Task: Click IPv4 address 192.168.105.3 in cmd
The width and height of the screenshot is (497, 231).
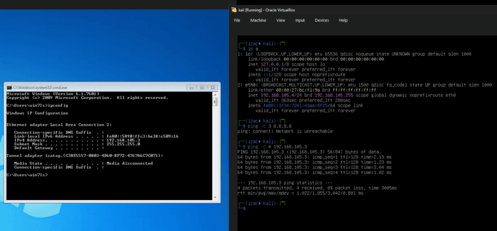Action: point(123,140)
